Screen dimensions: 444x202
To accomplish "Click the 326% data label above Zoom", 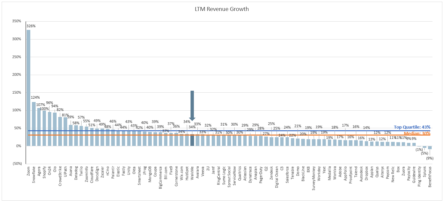I will click(x=31, y=26).
